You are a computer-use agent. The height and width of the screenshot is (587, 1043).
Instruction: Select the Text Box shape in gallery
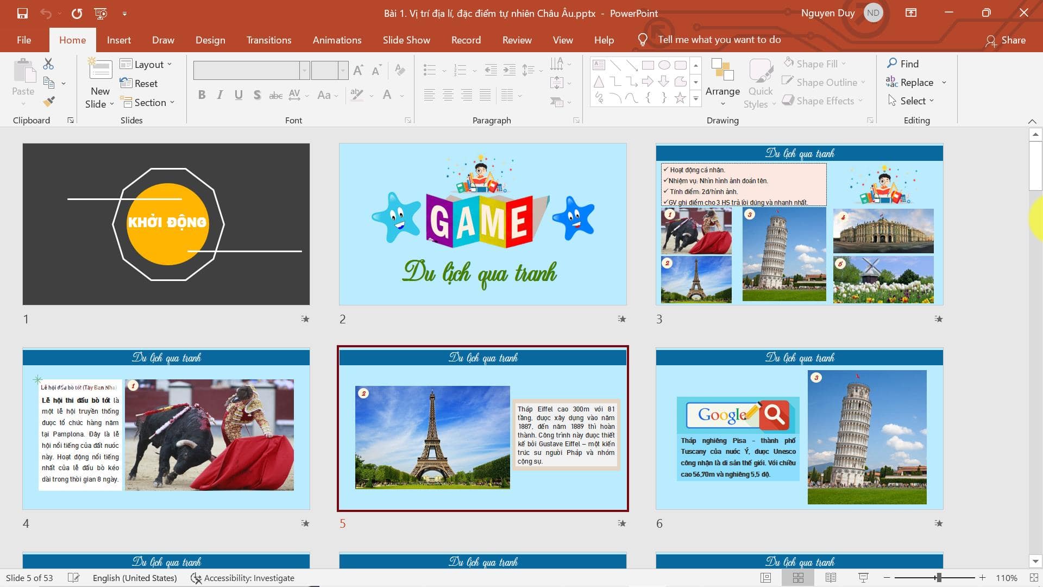pos(599,65)
